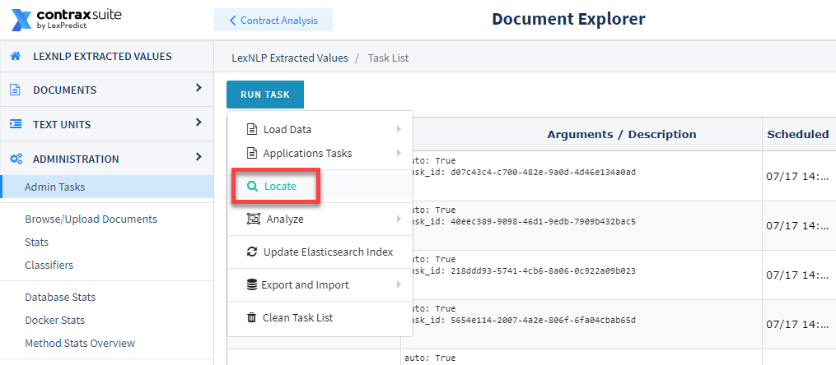
Task: Go back via Contract Analysis button
Action: pyautogui.click(x=273, y=21)
